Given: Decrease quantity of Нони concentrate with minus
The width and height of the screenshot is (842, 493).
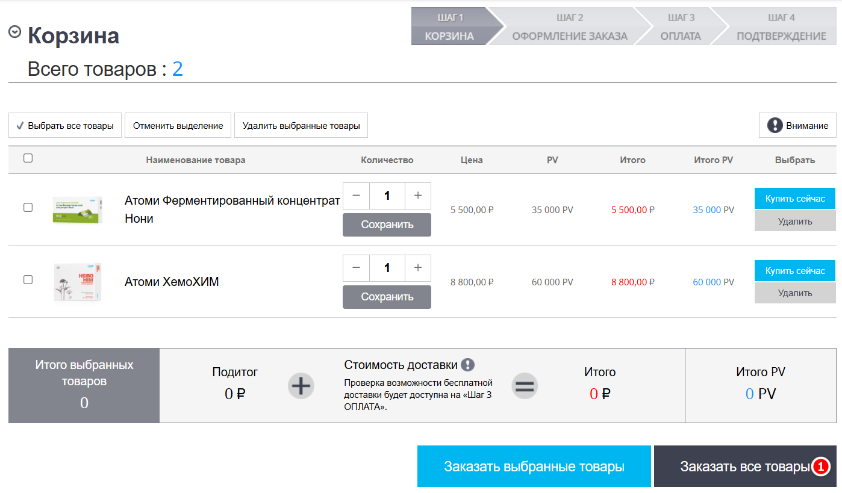Looking at the screenshot, I should tap(356, 196).
